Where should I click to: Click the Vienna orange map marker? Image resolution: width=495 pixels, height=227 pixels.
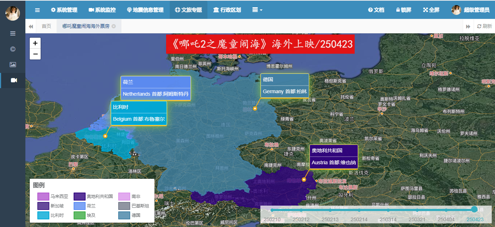pos(304,179)
